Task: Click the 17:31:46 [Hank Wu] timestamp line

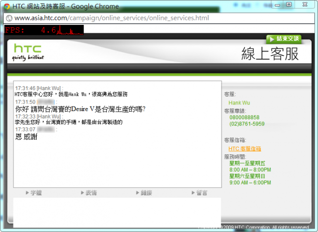Action: pyautogui.click(x=39, y=88)
